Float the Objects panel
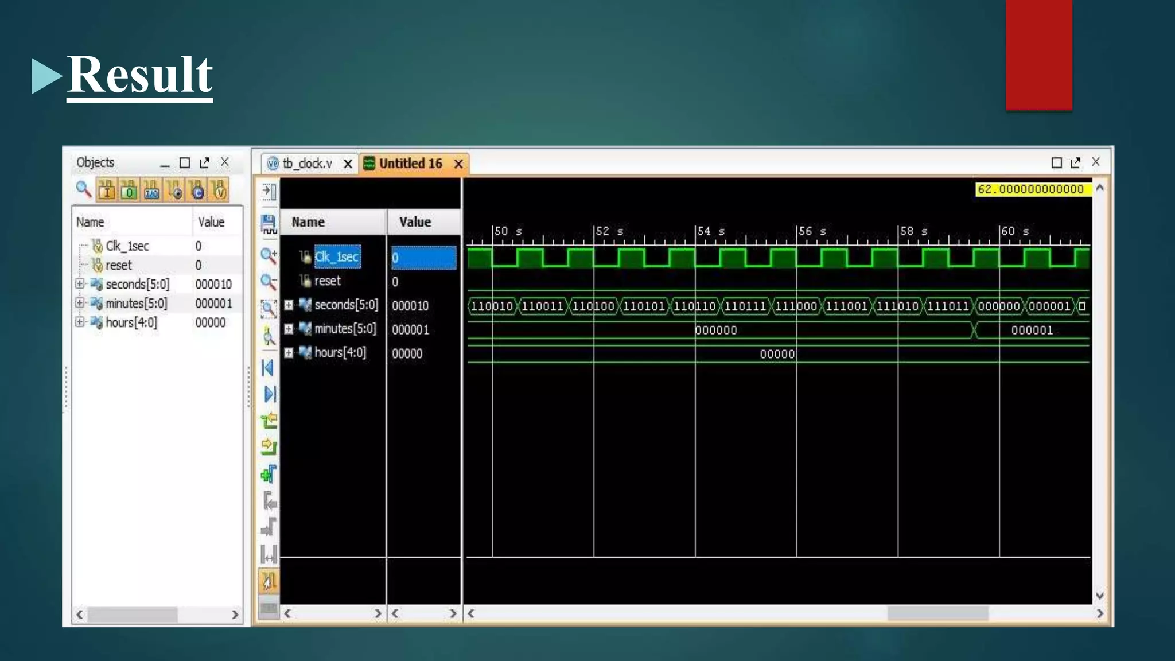The width and height of the screenshot is (1175, 661). point(204,163)
